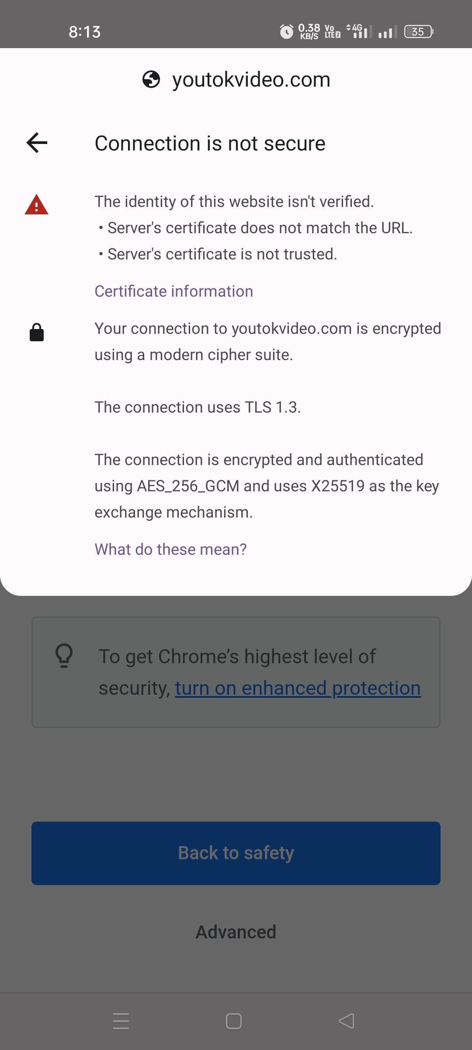The height and width of the screenshot is (1050, 472).
Task: Open the "What do these mean?" link
Action: click(170, 549)
